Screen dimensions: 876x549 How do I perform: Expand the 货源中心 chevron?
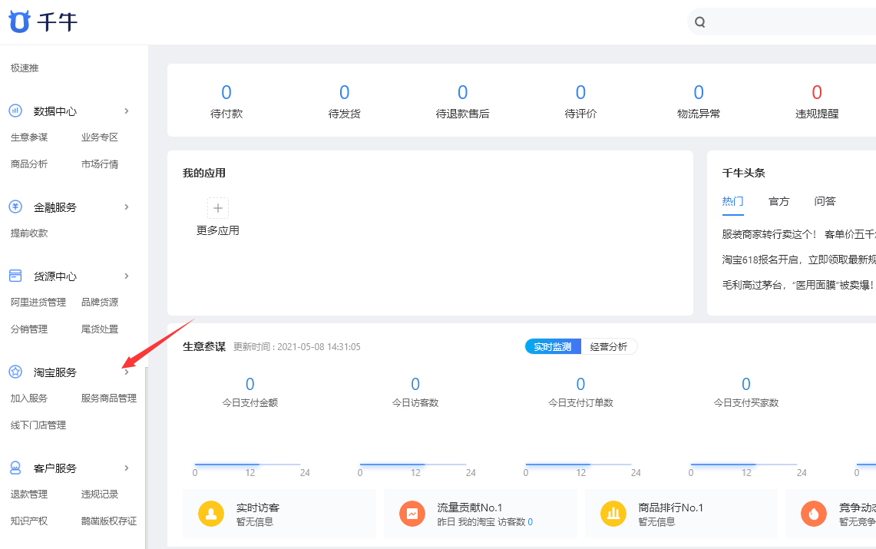tap(127, 276)
